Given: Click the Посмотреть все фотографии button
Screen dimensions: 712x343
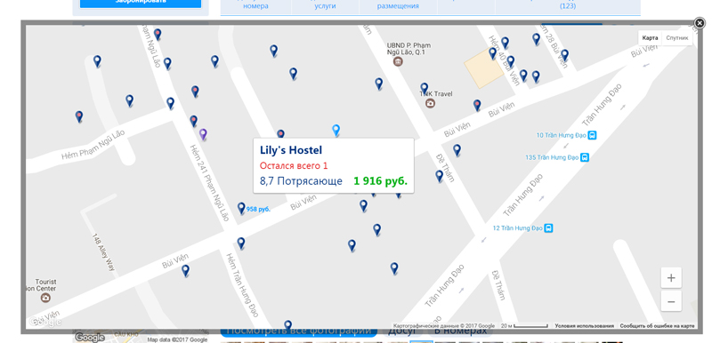Looking at the screenshot, I should pyautogui.click(x=299, y=331).
